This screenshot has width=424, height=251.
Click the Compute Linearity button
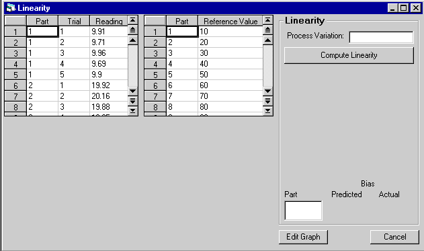pyautogui.click(x=349, y=55)
